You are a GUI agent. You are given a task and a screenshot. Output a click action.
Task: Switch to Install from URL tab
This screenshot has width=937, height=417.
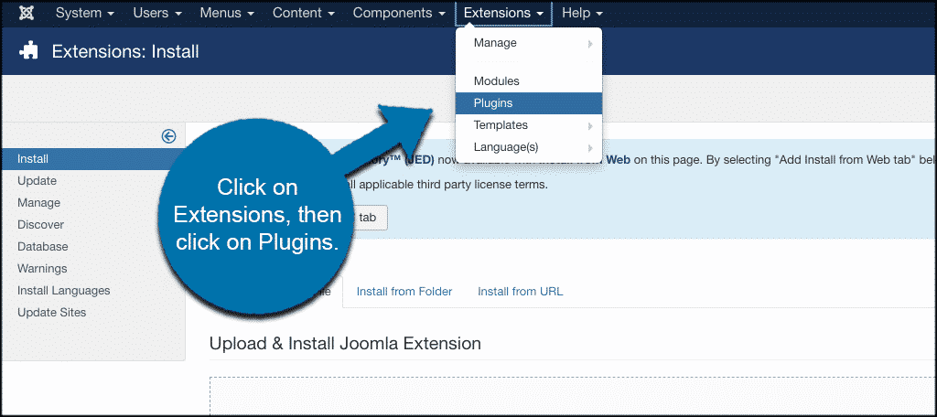(521, 292)
